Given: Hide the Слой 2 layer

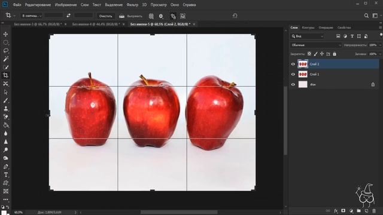Looking at the screenshot, I should tap(293, 64).
